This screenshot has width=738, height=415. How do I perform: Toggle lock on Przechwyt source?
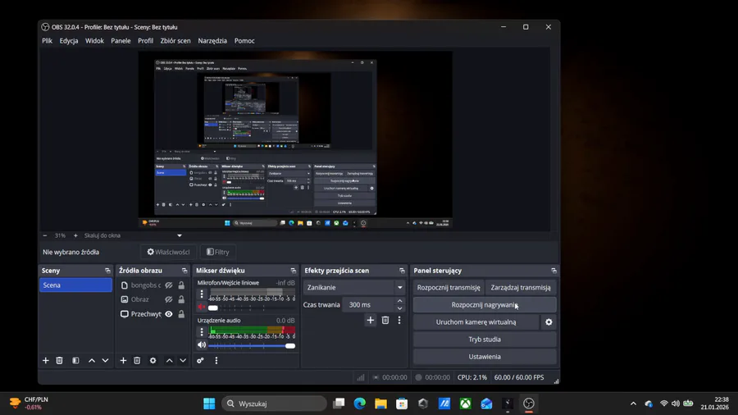181,314
